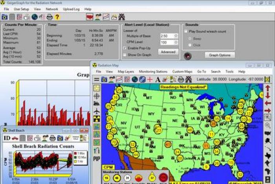Open the File menu in GeigerGraph

[x=6, y=9]
